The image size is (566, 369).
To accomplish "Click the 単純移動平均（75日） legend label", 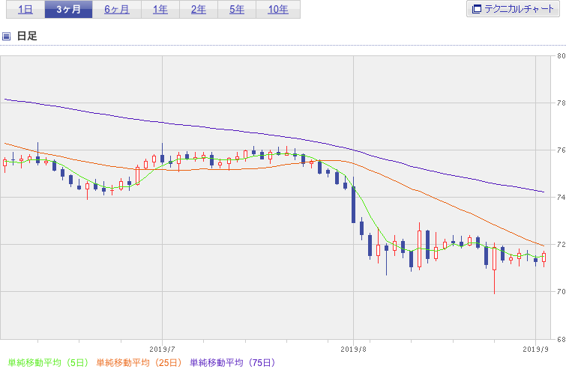I will point(232,362).
